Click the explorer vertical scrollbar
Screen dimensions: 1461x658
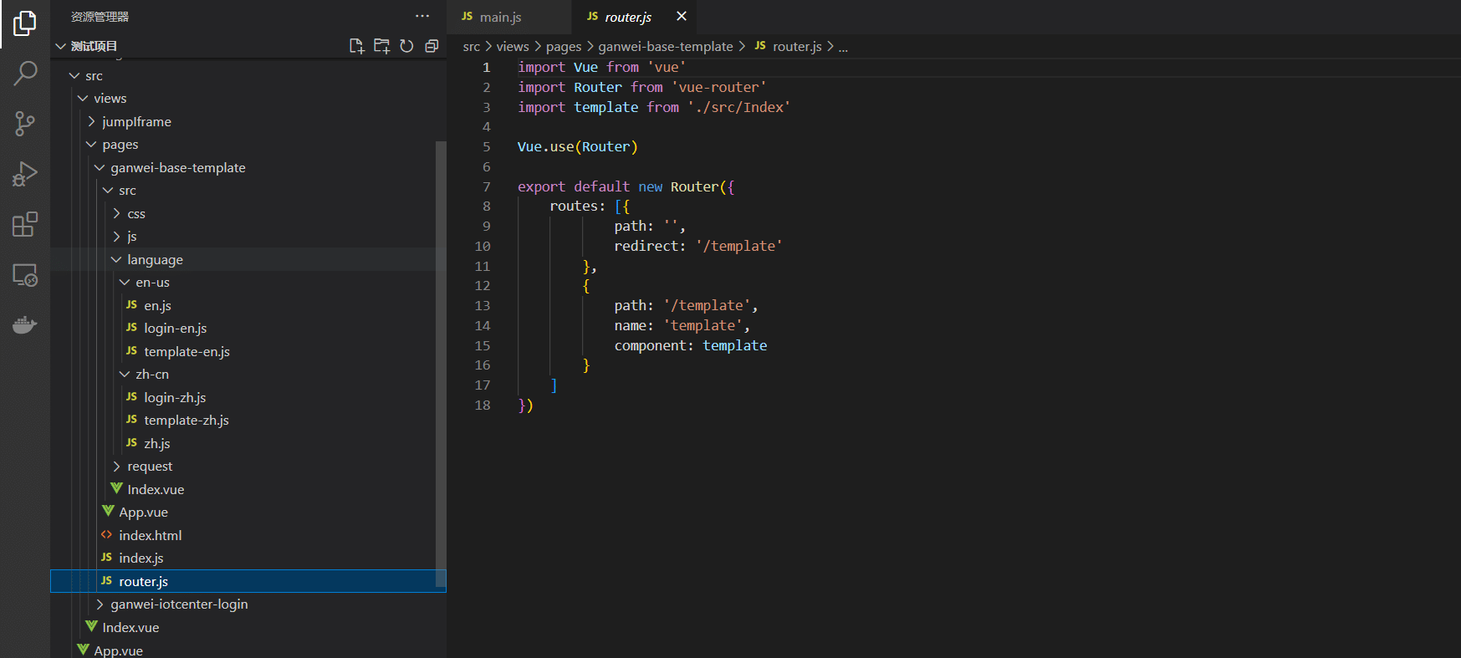pos(441,360)
